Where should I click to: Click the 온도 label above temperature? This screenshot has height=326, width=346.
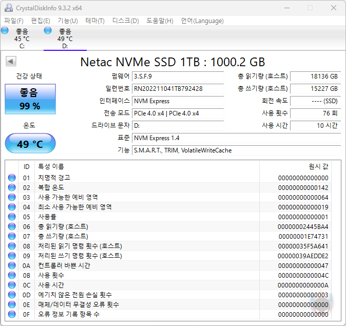coord(29,125)
